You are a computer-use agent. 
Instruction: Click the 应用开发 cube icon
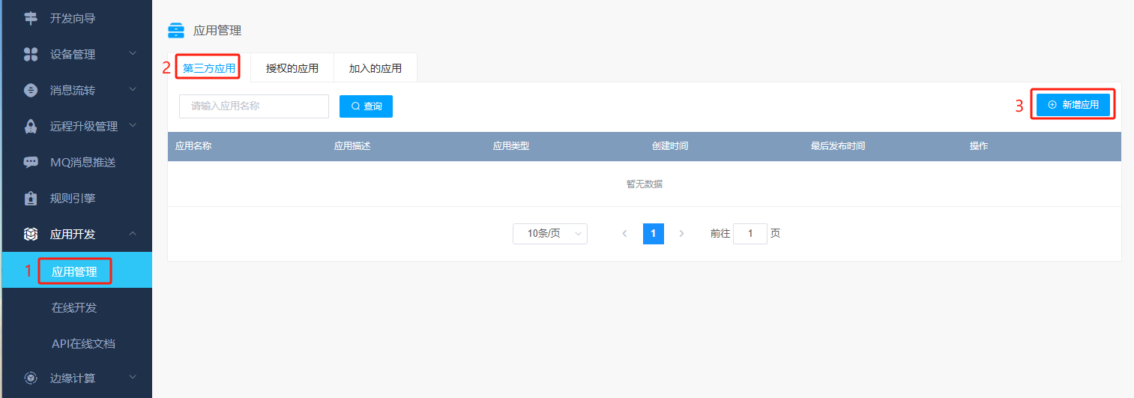(x=31, y=235)
